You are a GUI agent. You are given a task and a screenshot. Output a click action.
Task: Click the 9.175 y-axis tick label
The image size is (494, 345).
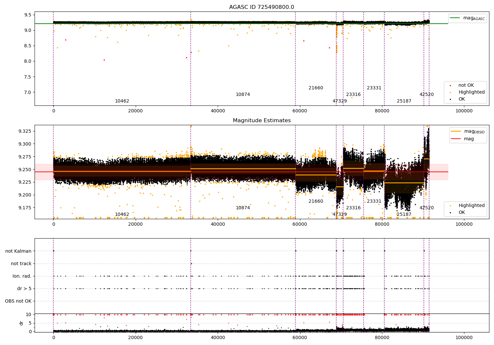pos(25,208)
